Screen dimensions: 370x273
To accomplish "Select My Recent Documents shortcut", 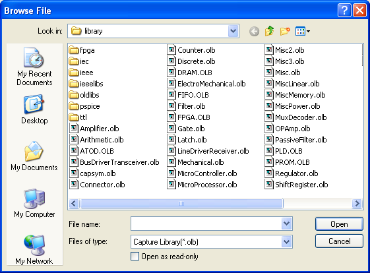I will (x=34, y=67).
